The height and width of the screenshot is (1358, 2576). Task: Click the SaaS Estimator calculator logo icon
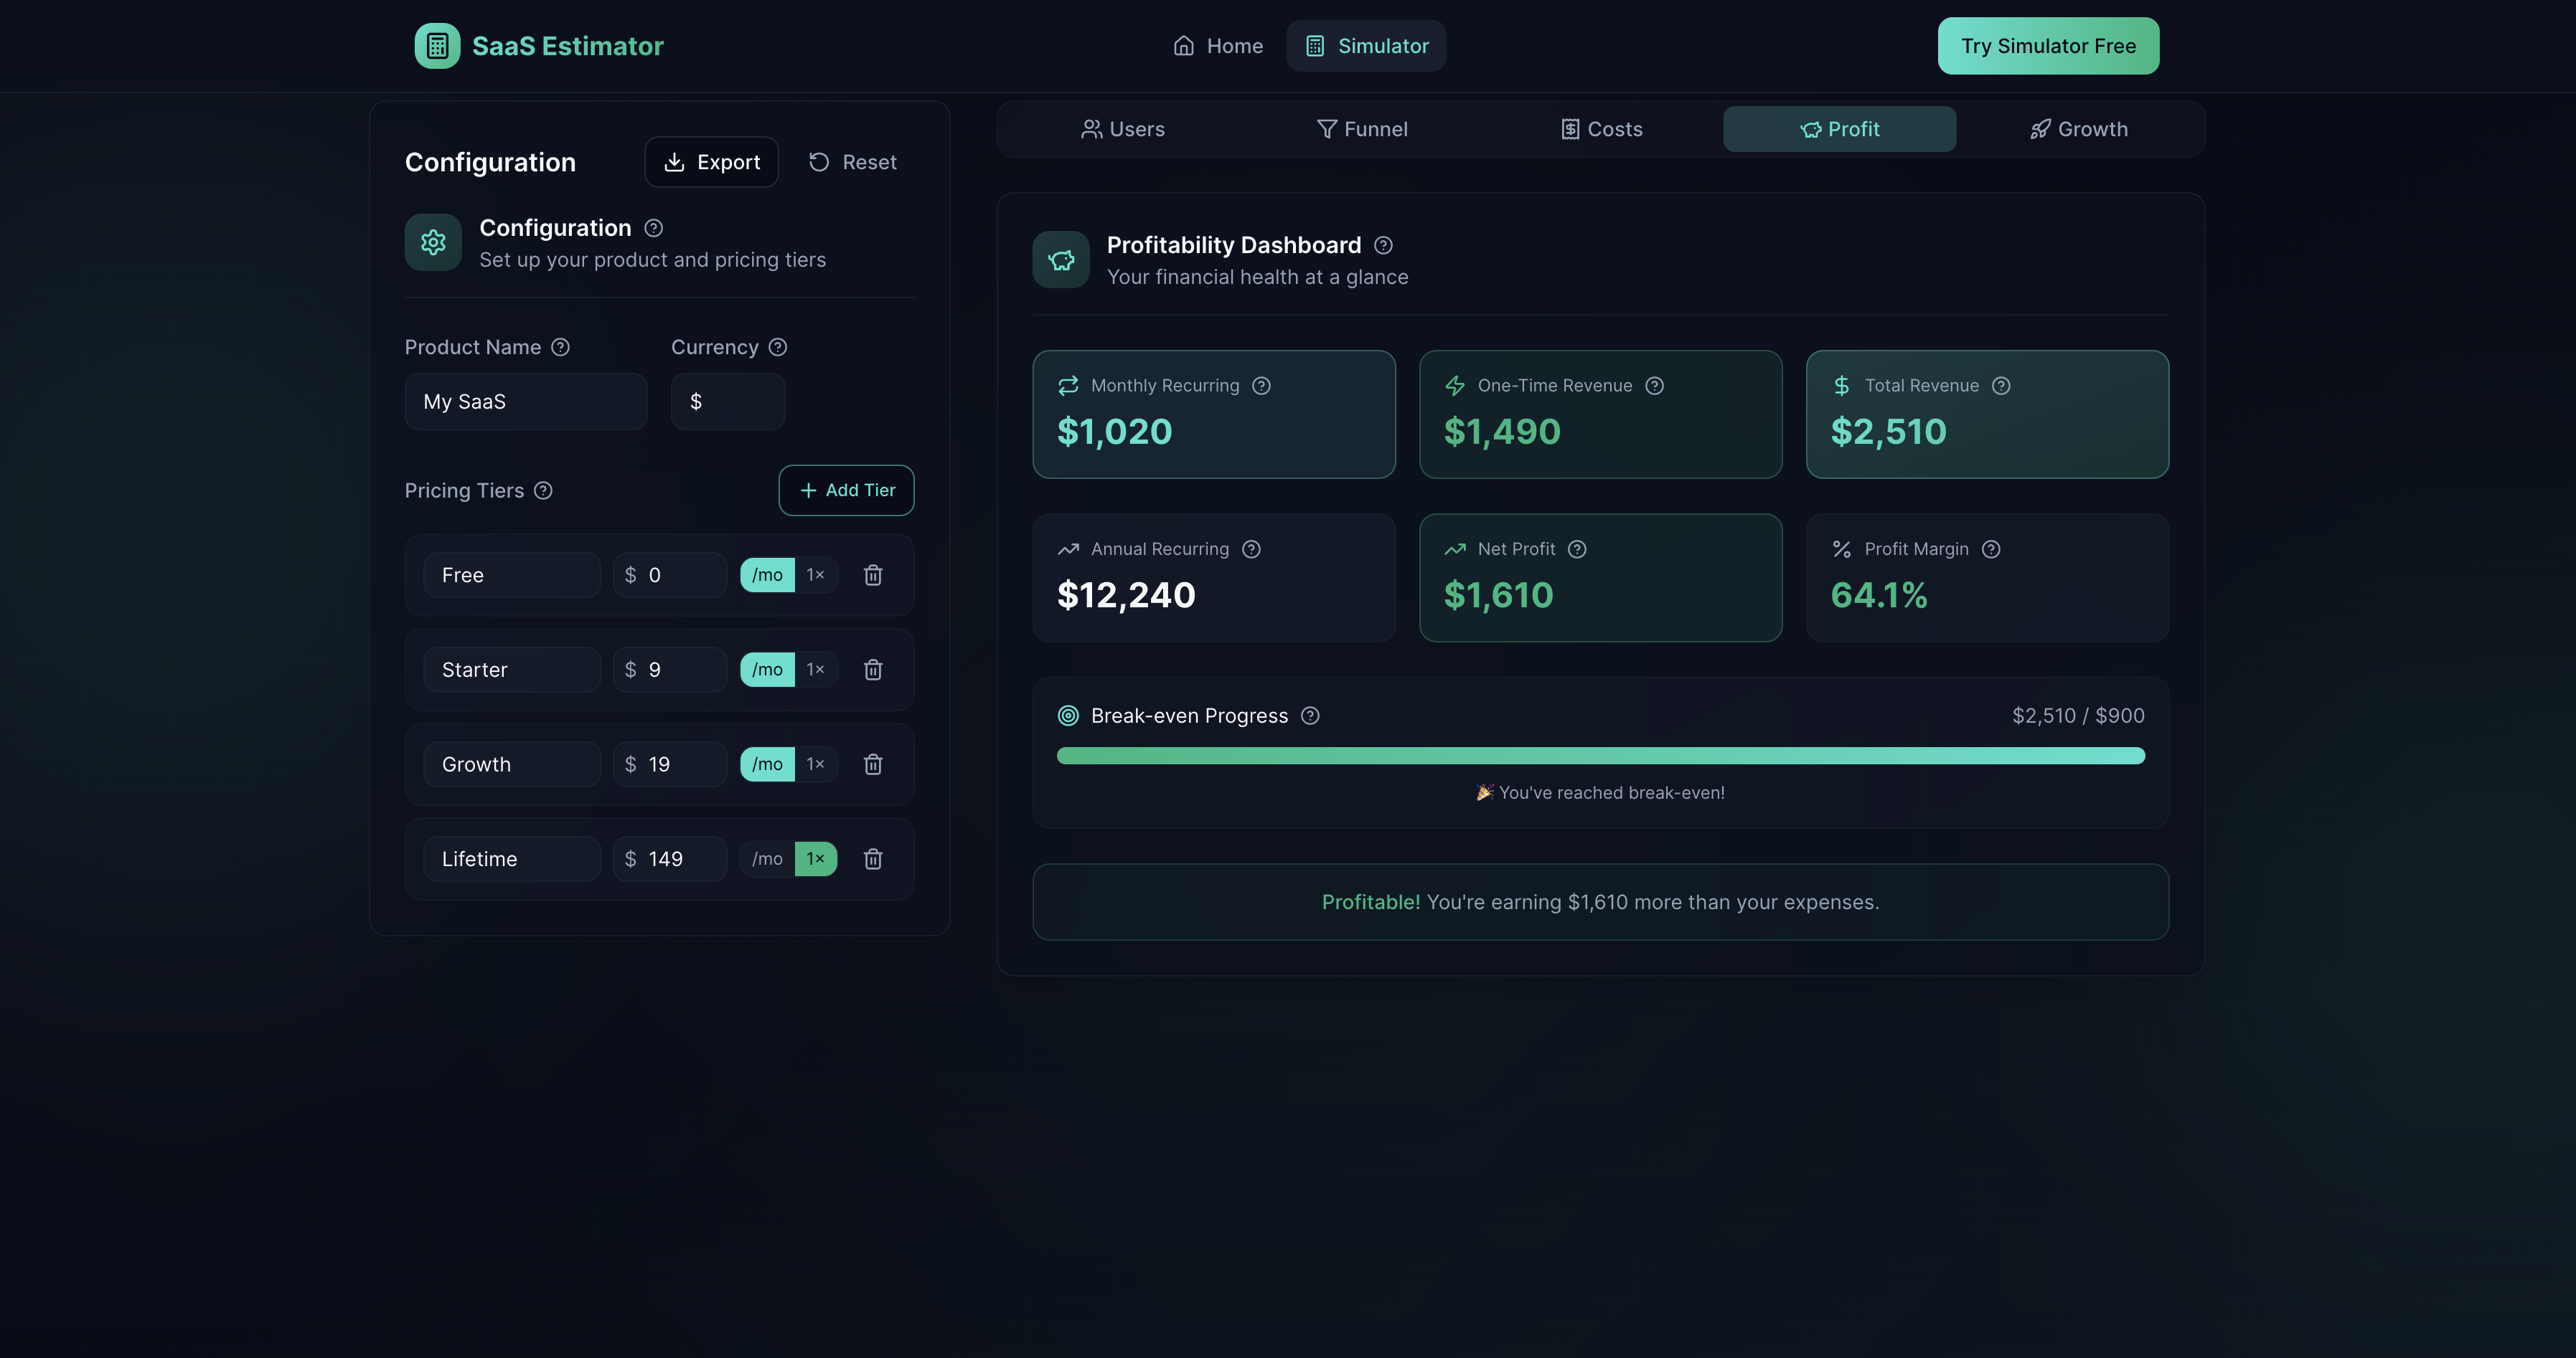tap(436, 45)
